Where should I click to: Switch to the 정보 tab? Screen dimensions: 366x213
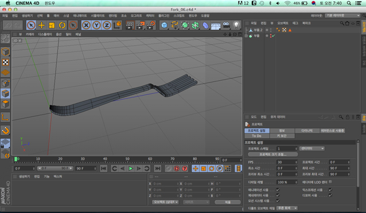[282, 131]
